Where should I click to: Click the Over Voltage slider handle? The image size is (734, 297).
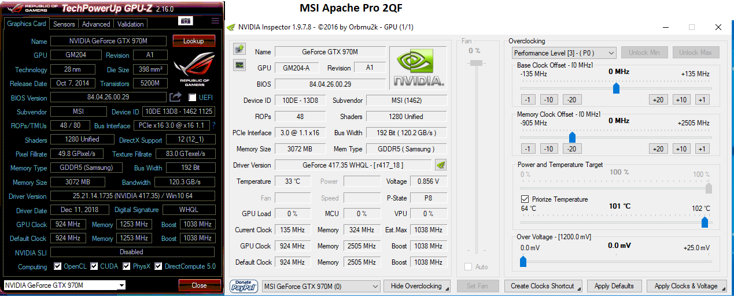click(x=523, y=261)
